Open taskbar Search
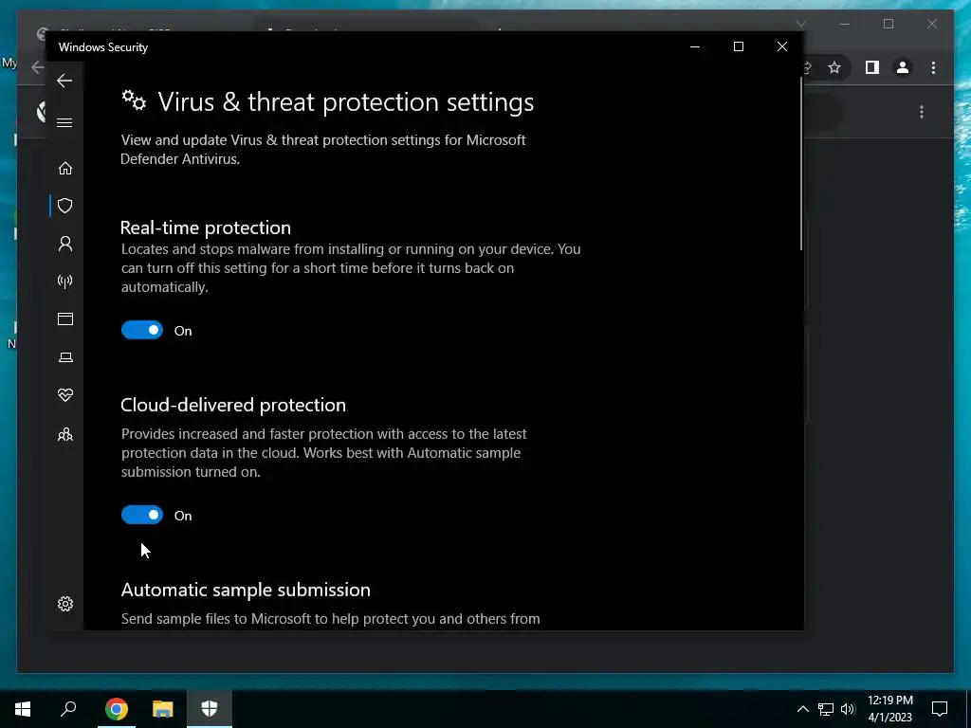 tap(68, 709)
